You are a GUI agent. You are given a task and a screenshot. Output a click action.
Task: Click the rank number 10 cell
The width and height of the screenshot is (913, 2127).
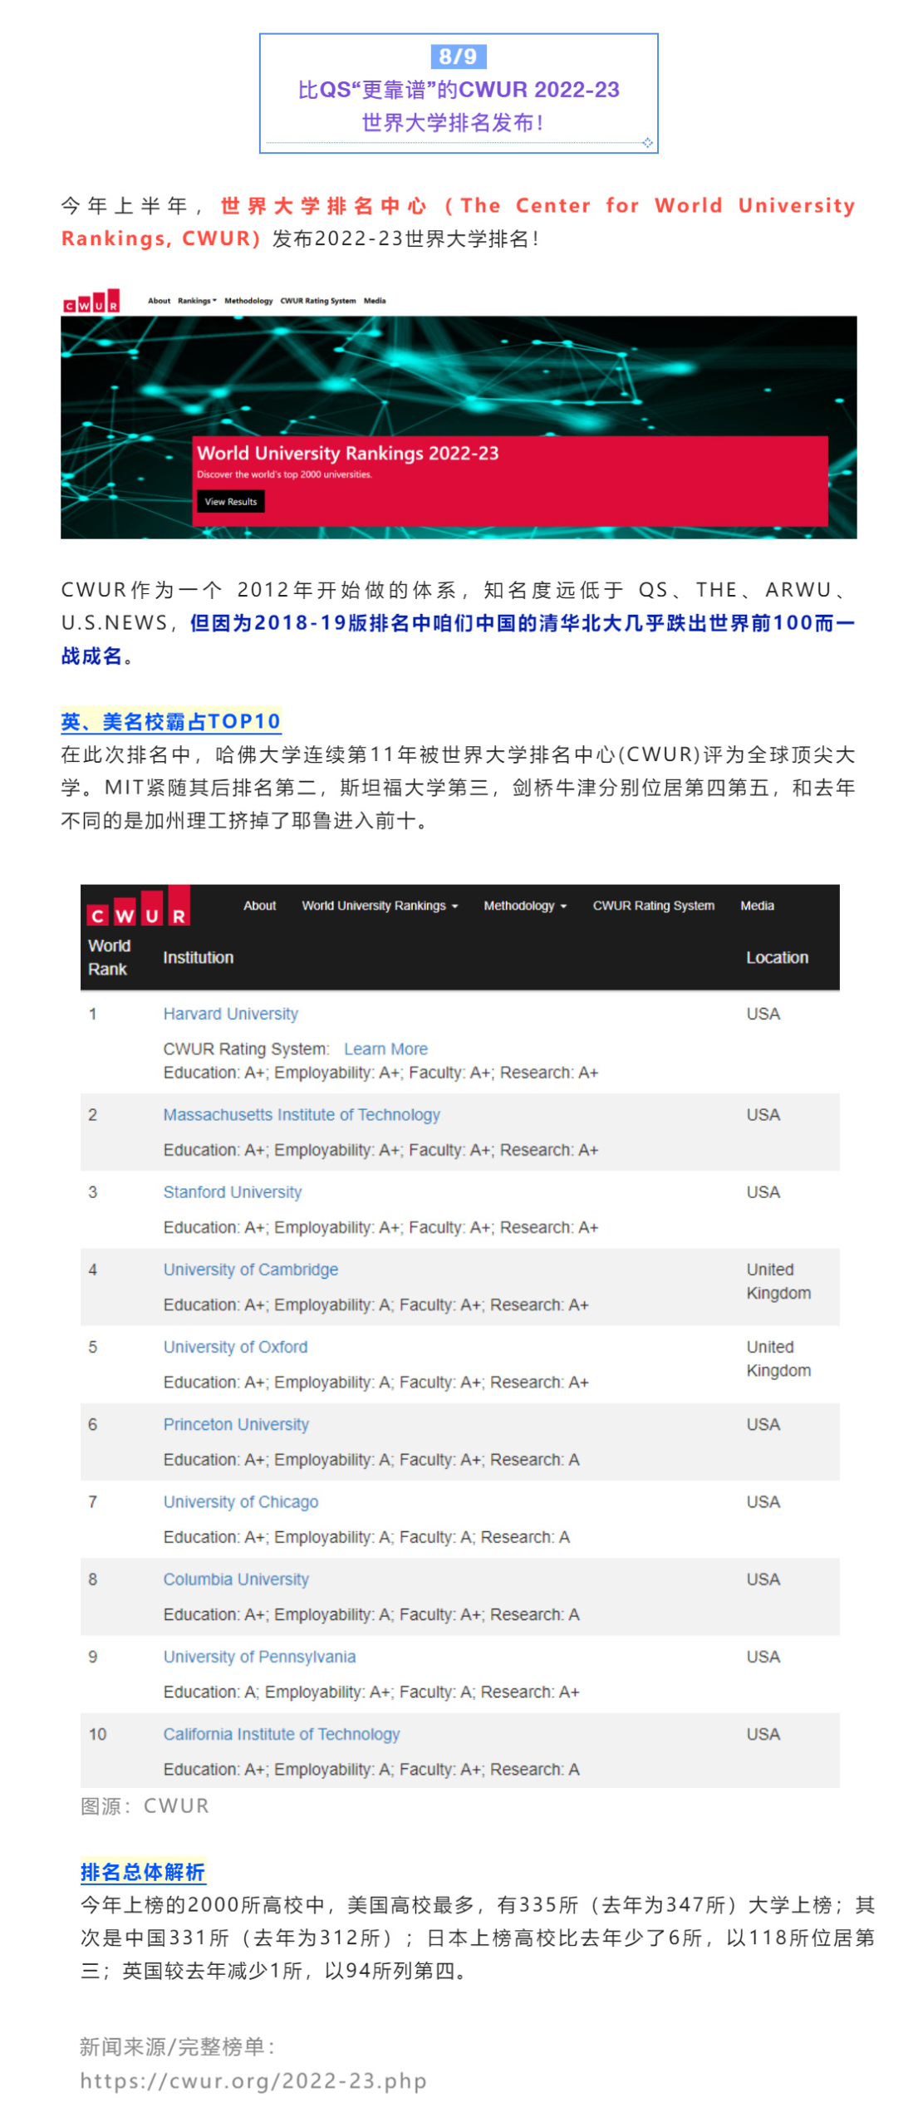97,1733
